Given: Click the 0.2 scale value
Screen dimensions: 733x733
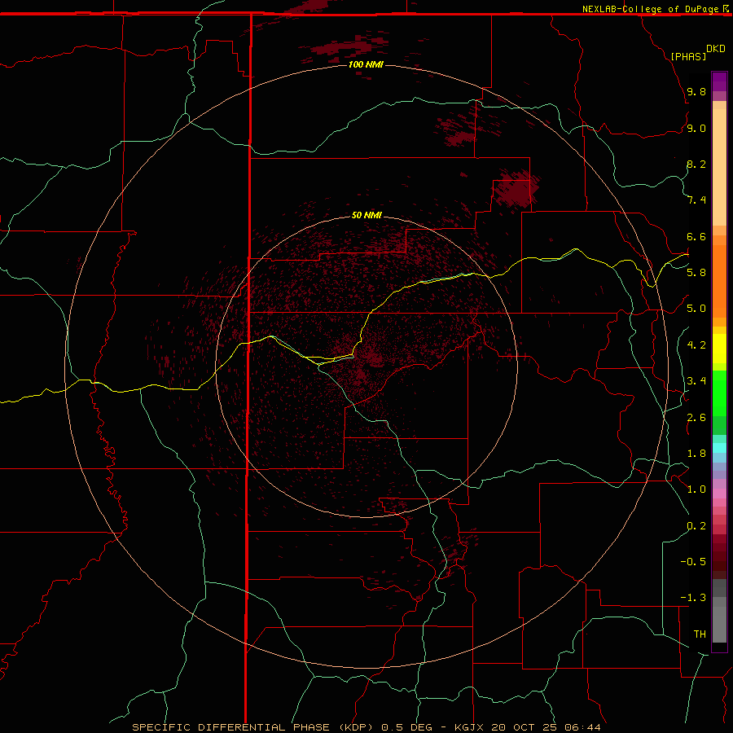Looking at the screenshot, I should click(696, 525).
